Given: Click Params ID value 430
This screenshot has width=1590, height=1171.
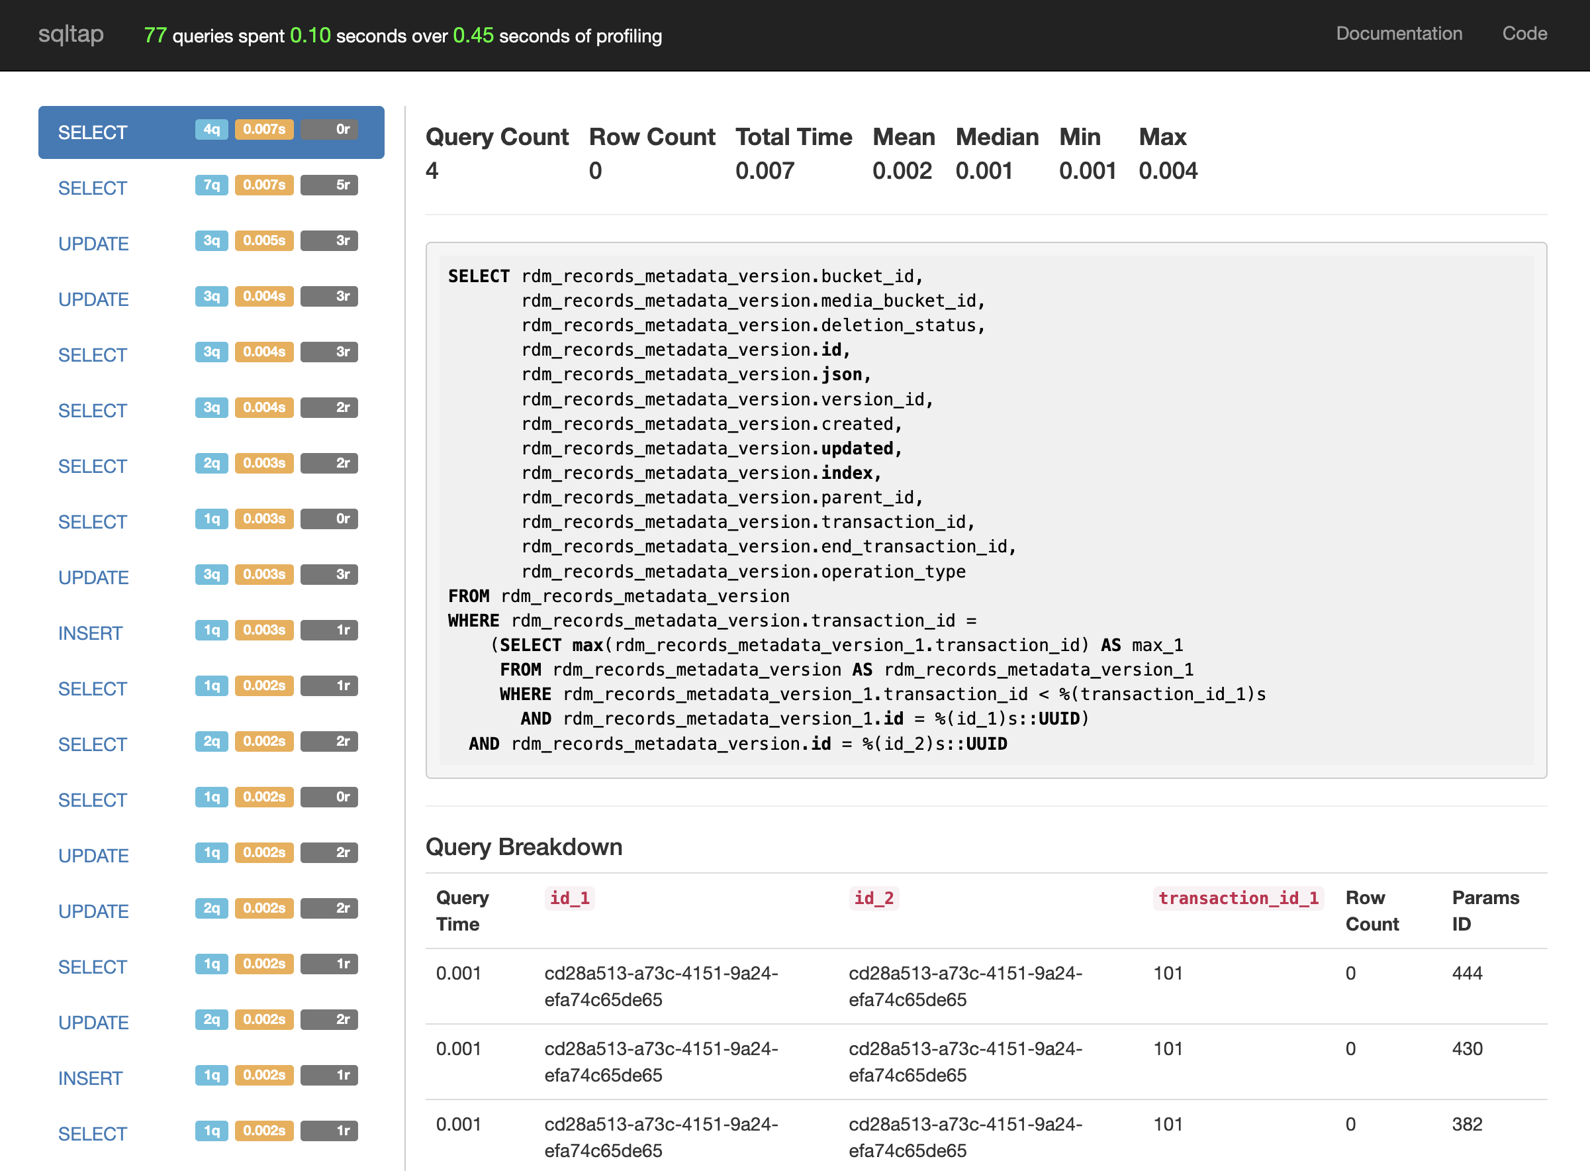Looking at the screenshot, I should pyautogui.click(x=1468, y=1048).
